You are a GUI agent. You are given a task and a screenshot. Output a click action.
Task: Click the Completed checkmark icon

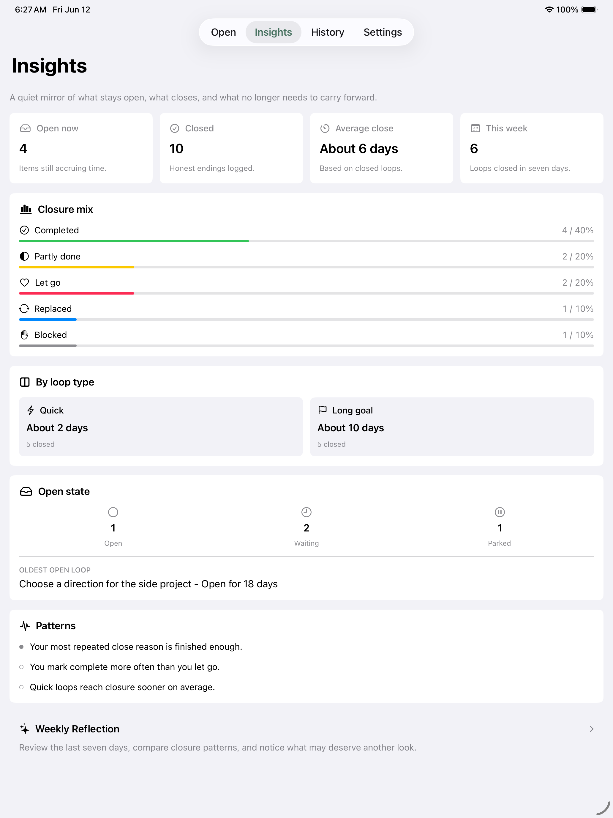(x=24, y=230)
